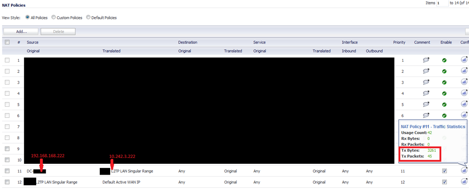Screen dimensions: 469x189
Task: Click the Items start number field
Action: (442, 3)
